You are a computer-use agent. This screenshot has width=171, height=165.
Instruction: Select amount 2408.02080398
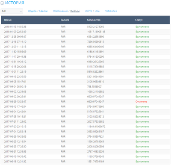pos(95,147)
